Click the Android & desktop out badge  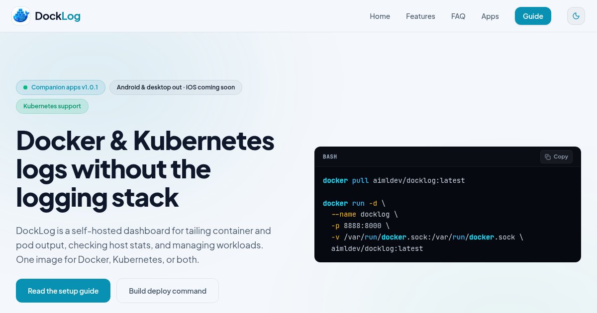coord(176,87)
